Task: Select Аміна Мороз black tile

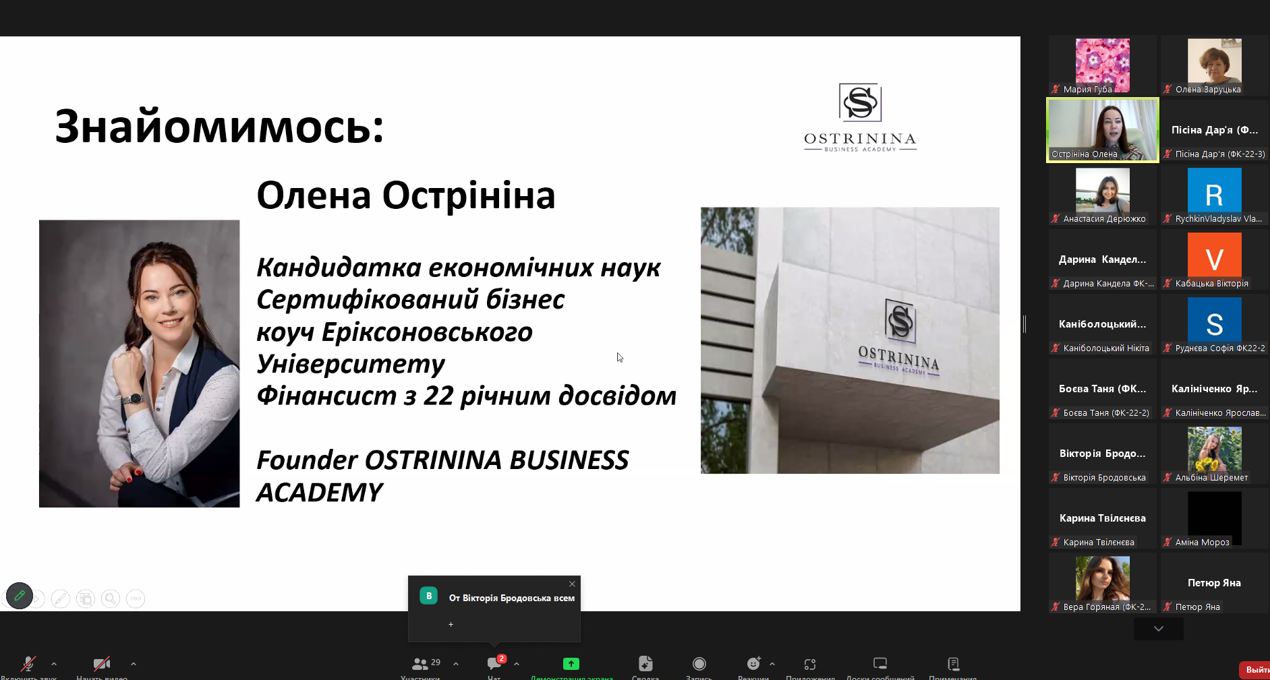Action: tap(1215, 518)
